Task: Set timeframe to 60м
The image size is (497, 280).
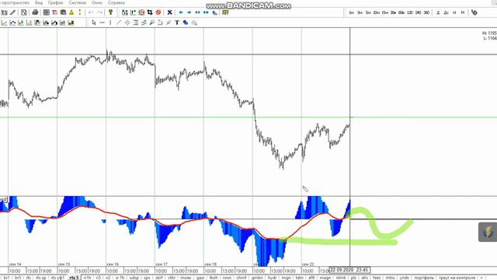Action: click(401, 12)
